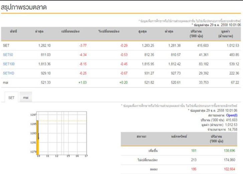Select SET low value 1,281.38
This screenshot has width=243, height=174.
click(x=174, y=45)
